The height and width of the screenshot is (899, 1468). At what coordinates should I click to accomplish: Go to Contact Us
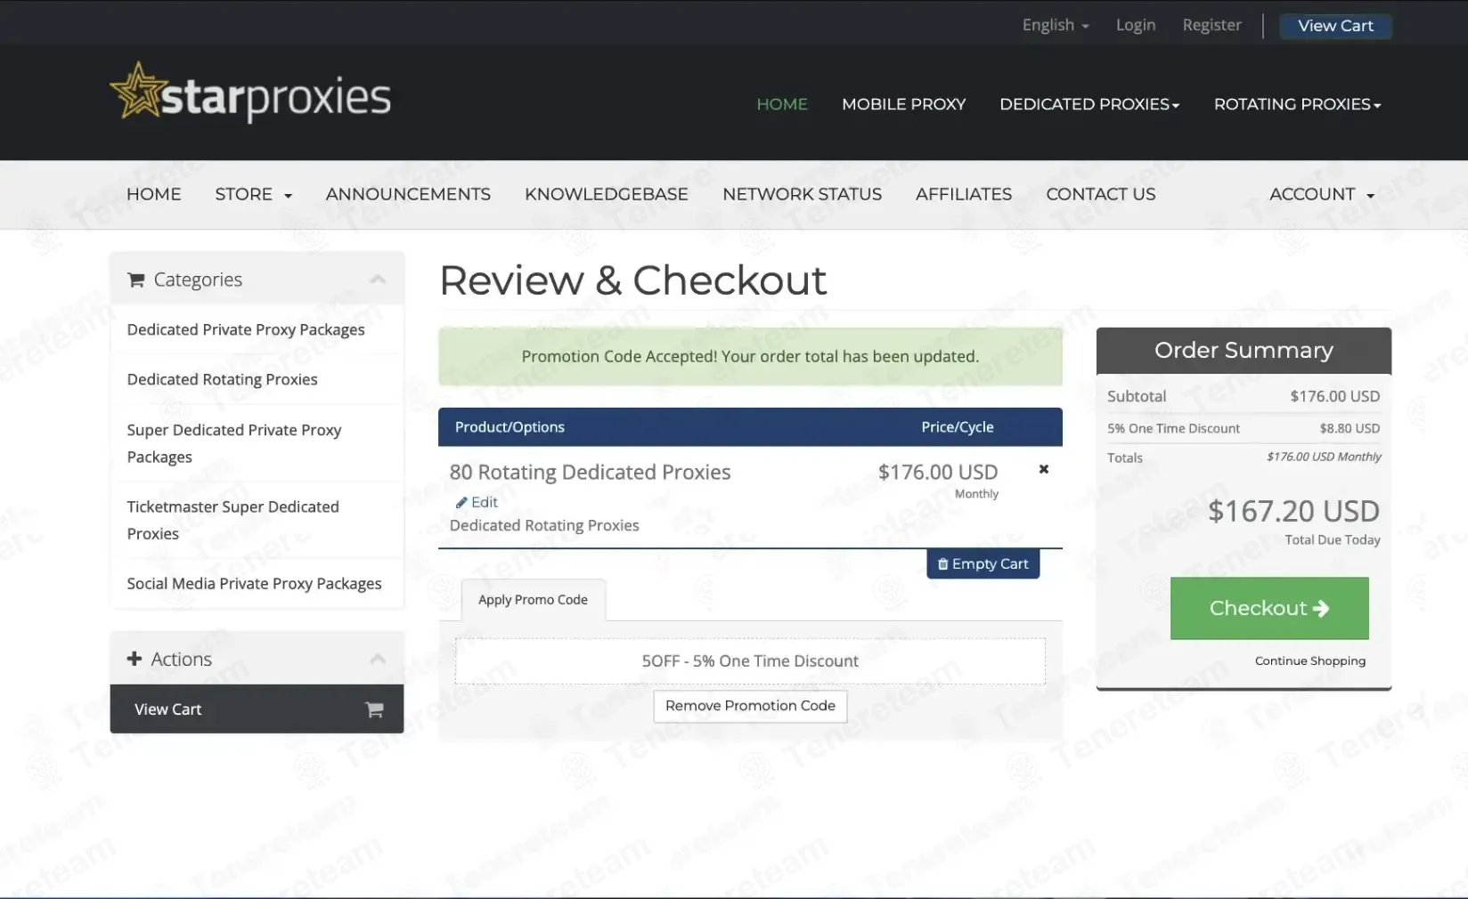(x=1101, y=194)
